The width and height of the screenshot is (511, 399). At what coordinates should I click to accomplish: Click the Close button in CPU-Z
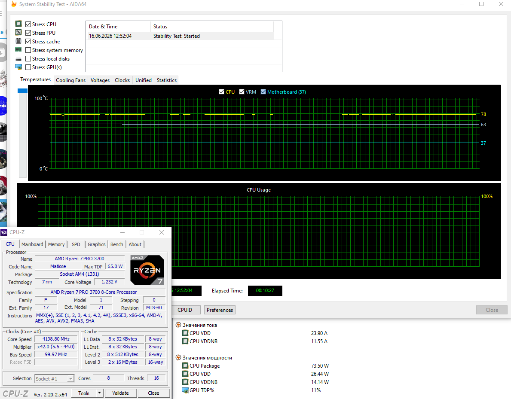[x=153, y=393]
